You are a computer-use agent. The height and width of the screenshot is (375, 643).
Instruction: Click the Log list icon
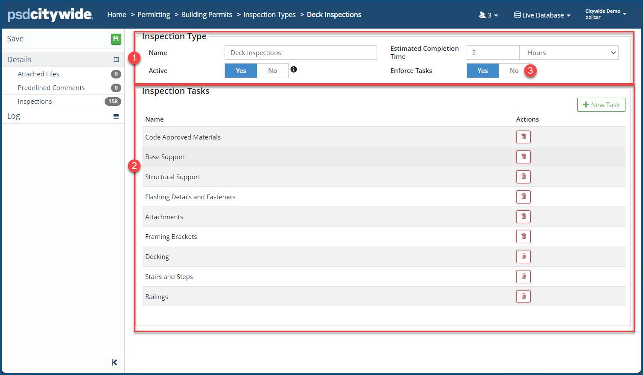coord(116,116)
